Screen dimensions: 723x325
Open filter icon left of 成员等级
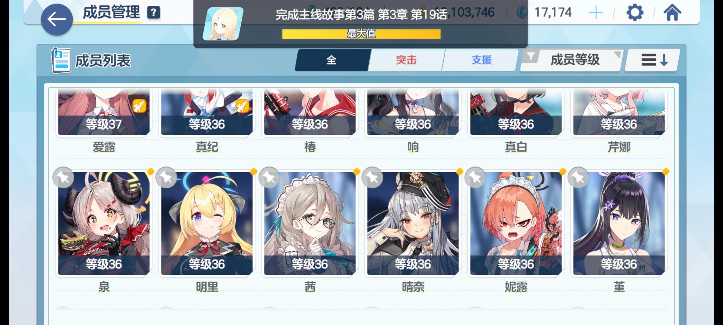tap(531, 57)
